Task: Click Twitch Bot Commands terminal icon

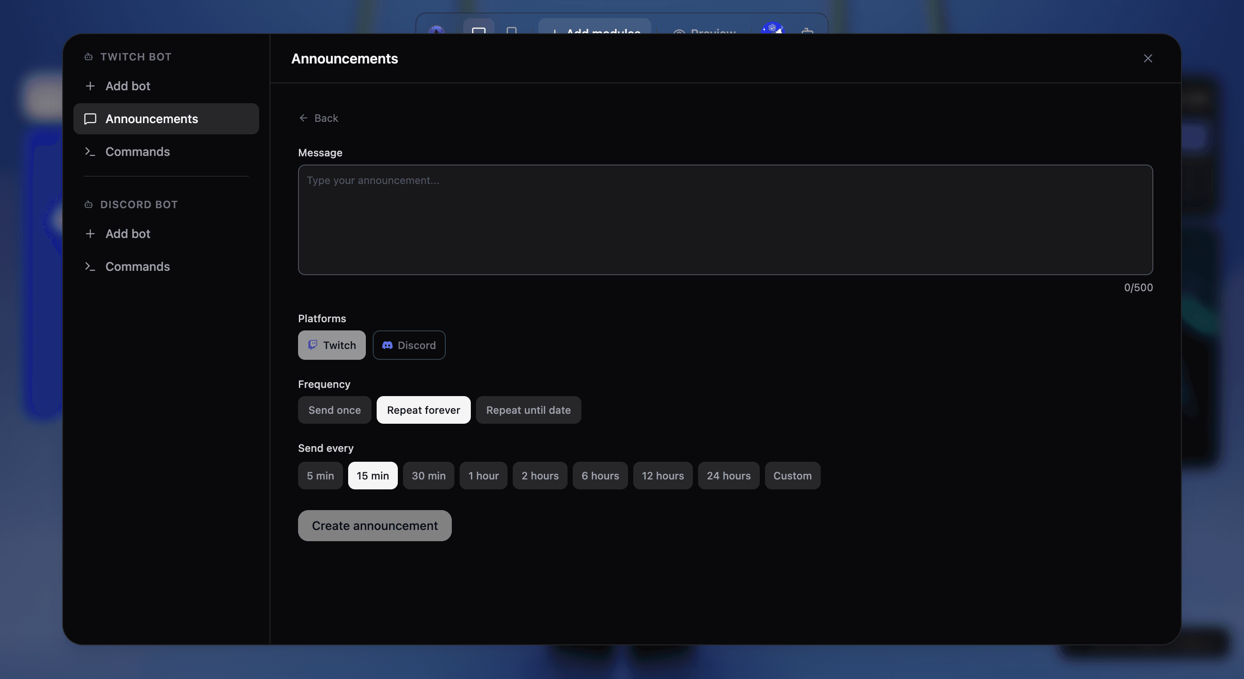Action: [x=90, y=152]
